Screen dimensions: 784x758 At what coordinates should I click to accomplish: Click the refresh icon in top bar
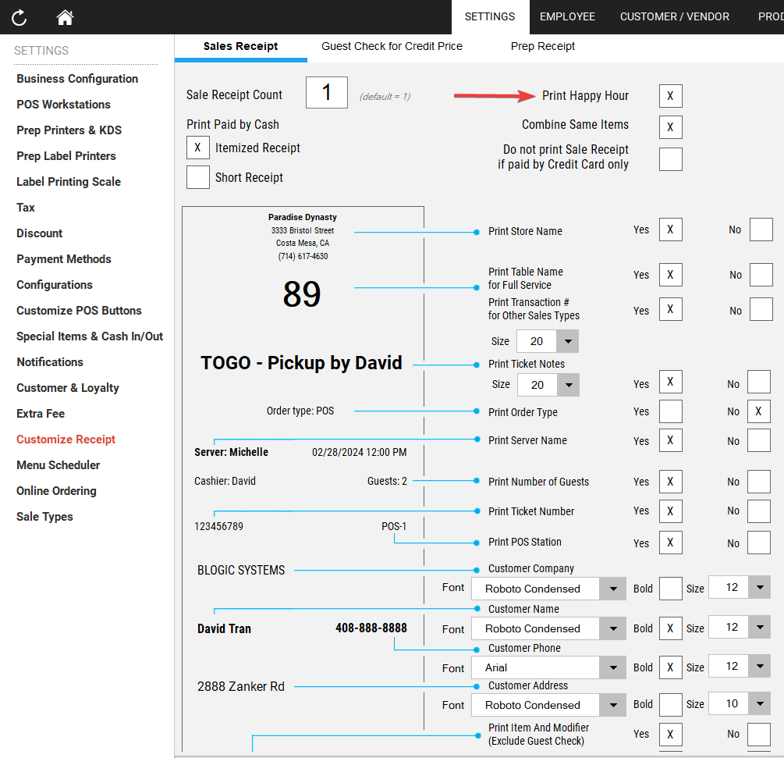click(18, 16)
